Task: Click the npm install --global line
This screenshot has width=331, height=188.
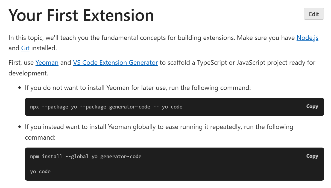Action: coord(86,157)
